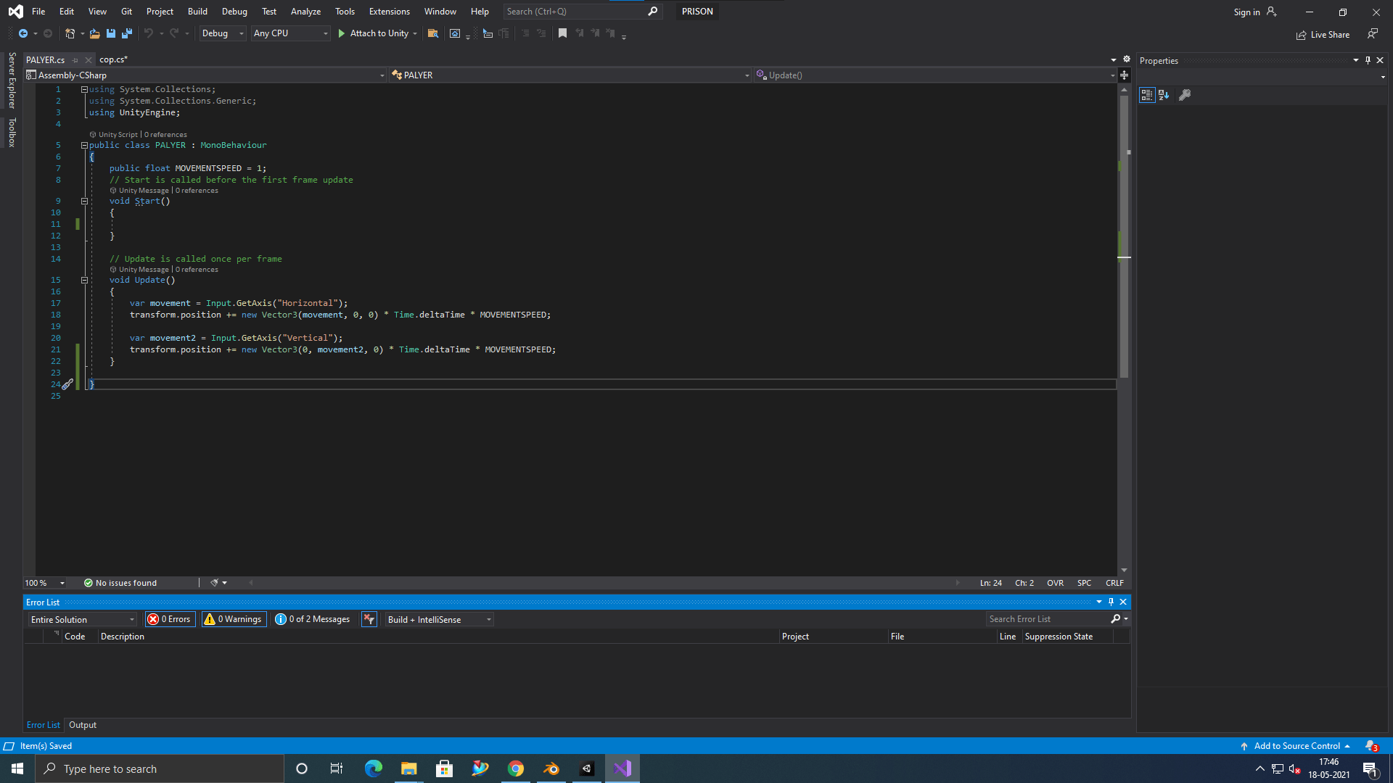Click the code health 'No issues found' indicator
This screenshot has width=1393, height=783.
120,582
